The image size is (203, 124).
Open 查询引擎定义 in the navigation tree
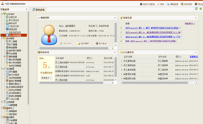pos(15,84)
